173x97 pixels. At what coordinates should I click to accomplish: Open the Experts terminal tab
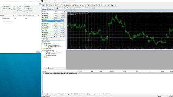coord(102,94)
